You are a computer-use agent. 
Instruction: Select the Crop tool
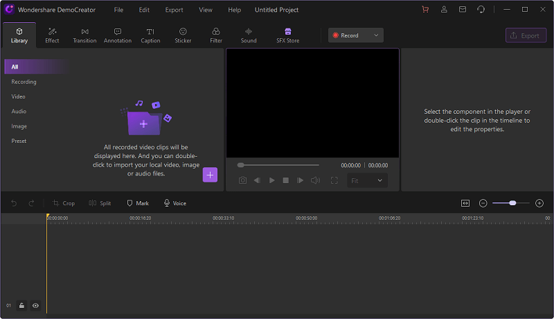[x=64, y=203]
